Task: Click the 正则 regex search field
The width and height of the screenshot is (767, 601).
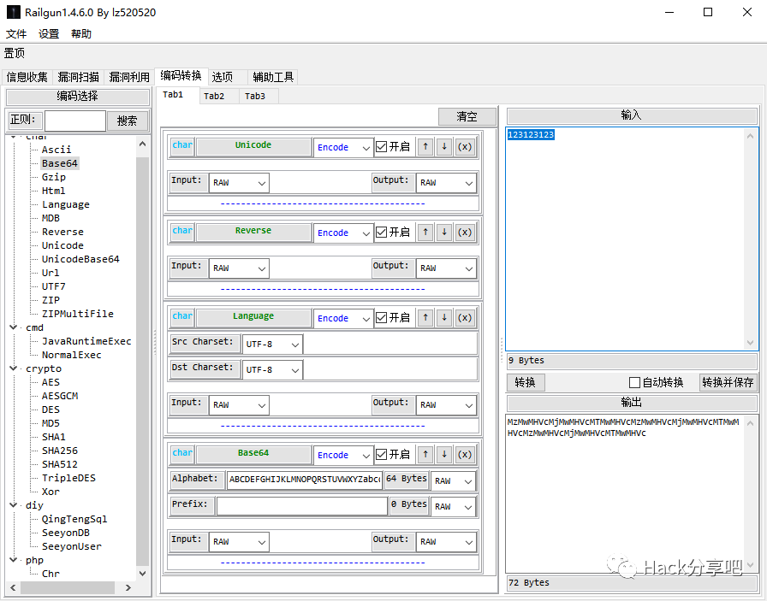Action: [x=75, y=121]
